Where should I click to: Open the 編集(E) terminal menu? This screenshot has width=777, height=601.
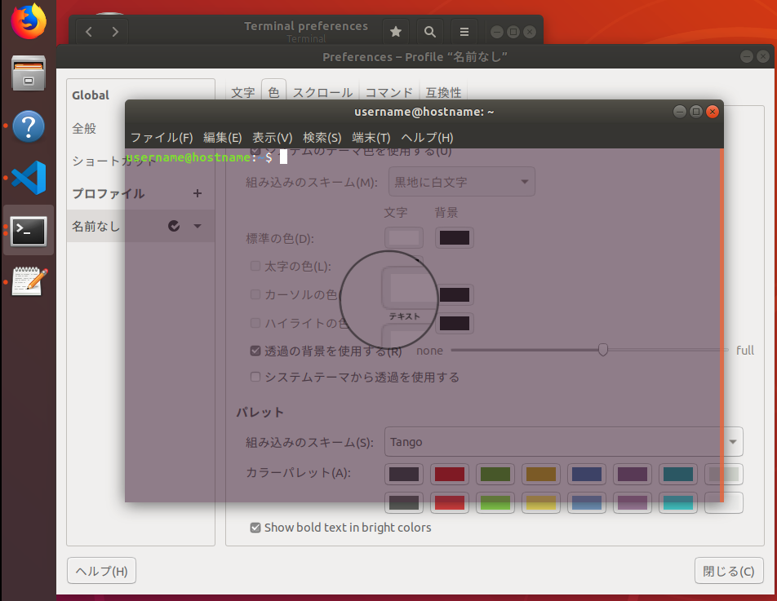(223, 138)
